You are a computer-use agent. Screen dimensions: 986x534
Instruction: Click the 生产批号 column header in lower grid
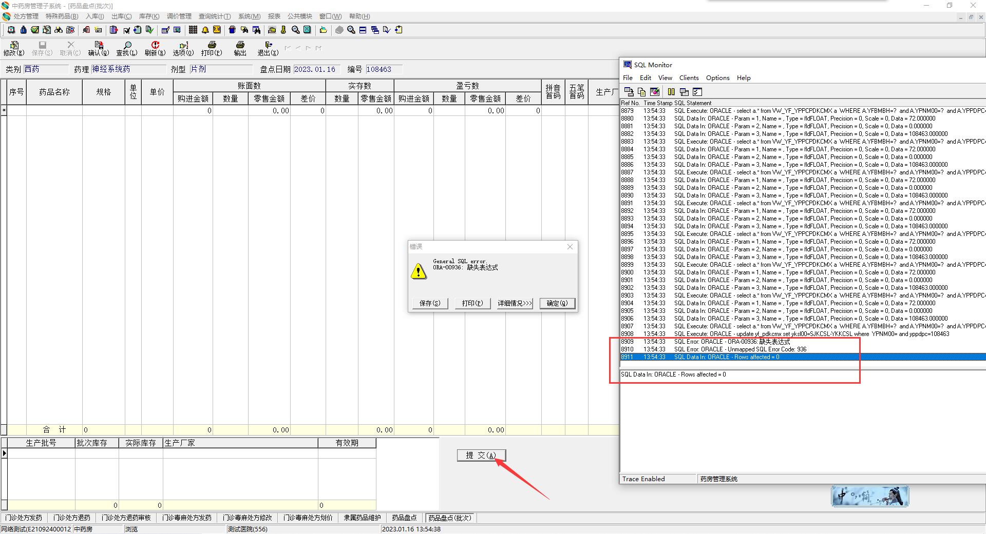(41, 443)
